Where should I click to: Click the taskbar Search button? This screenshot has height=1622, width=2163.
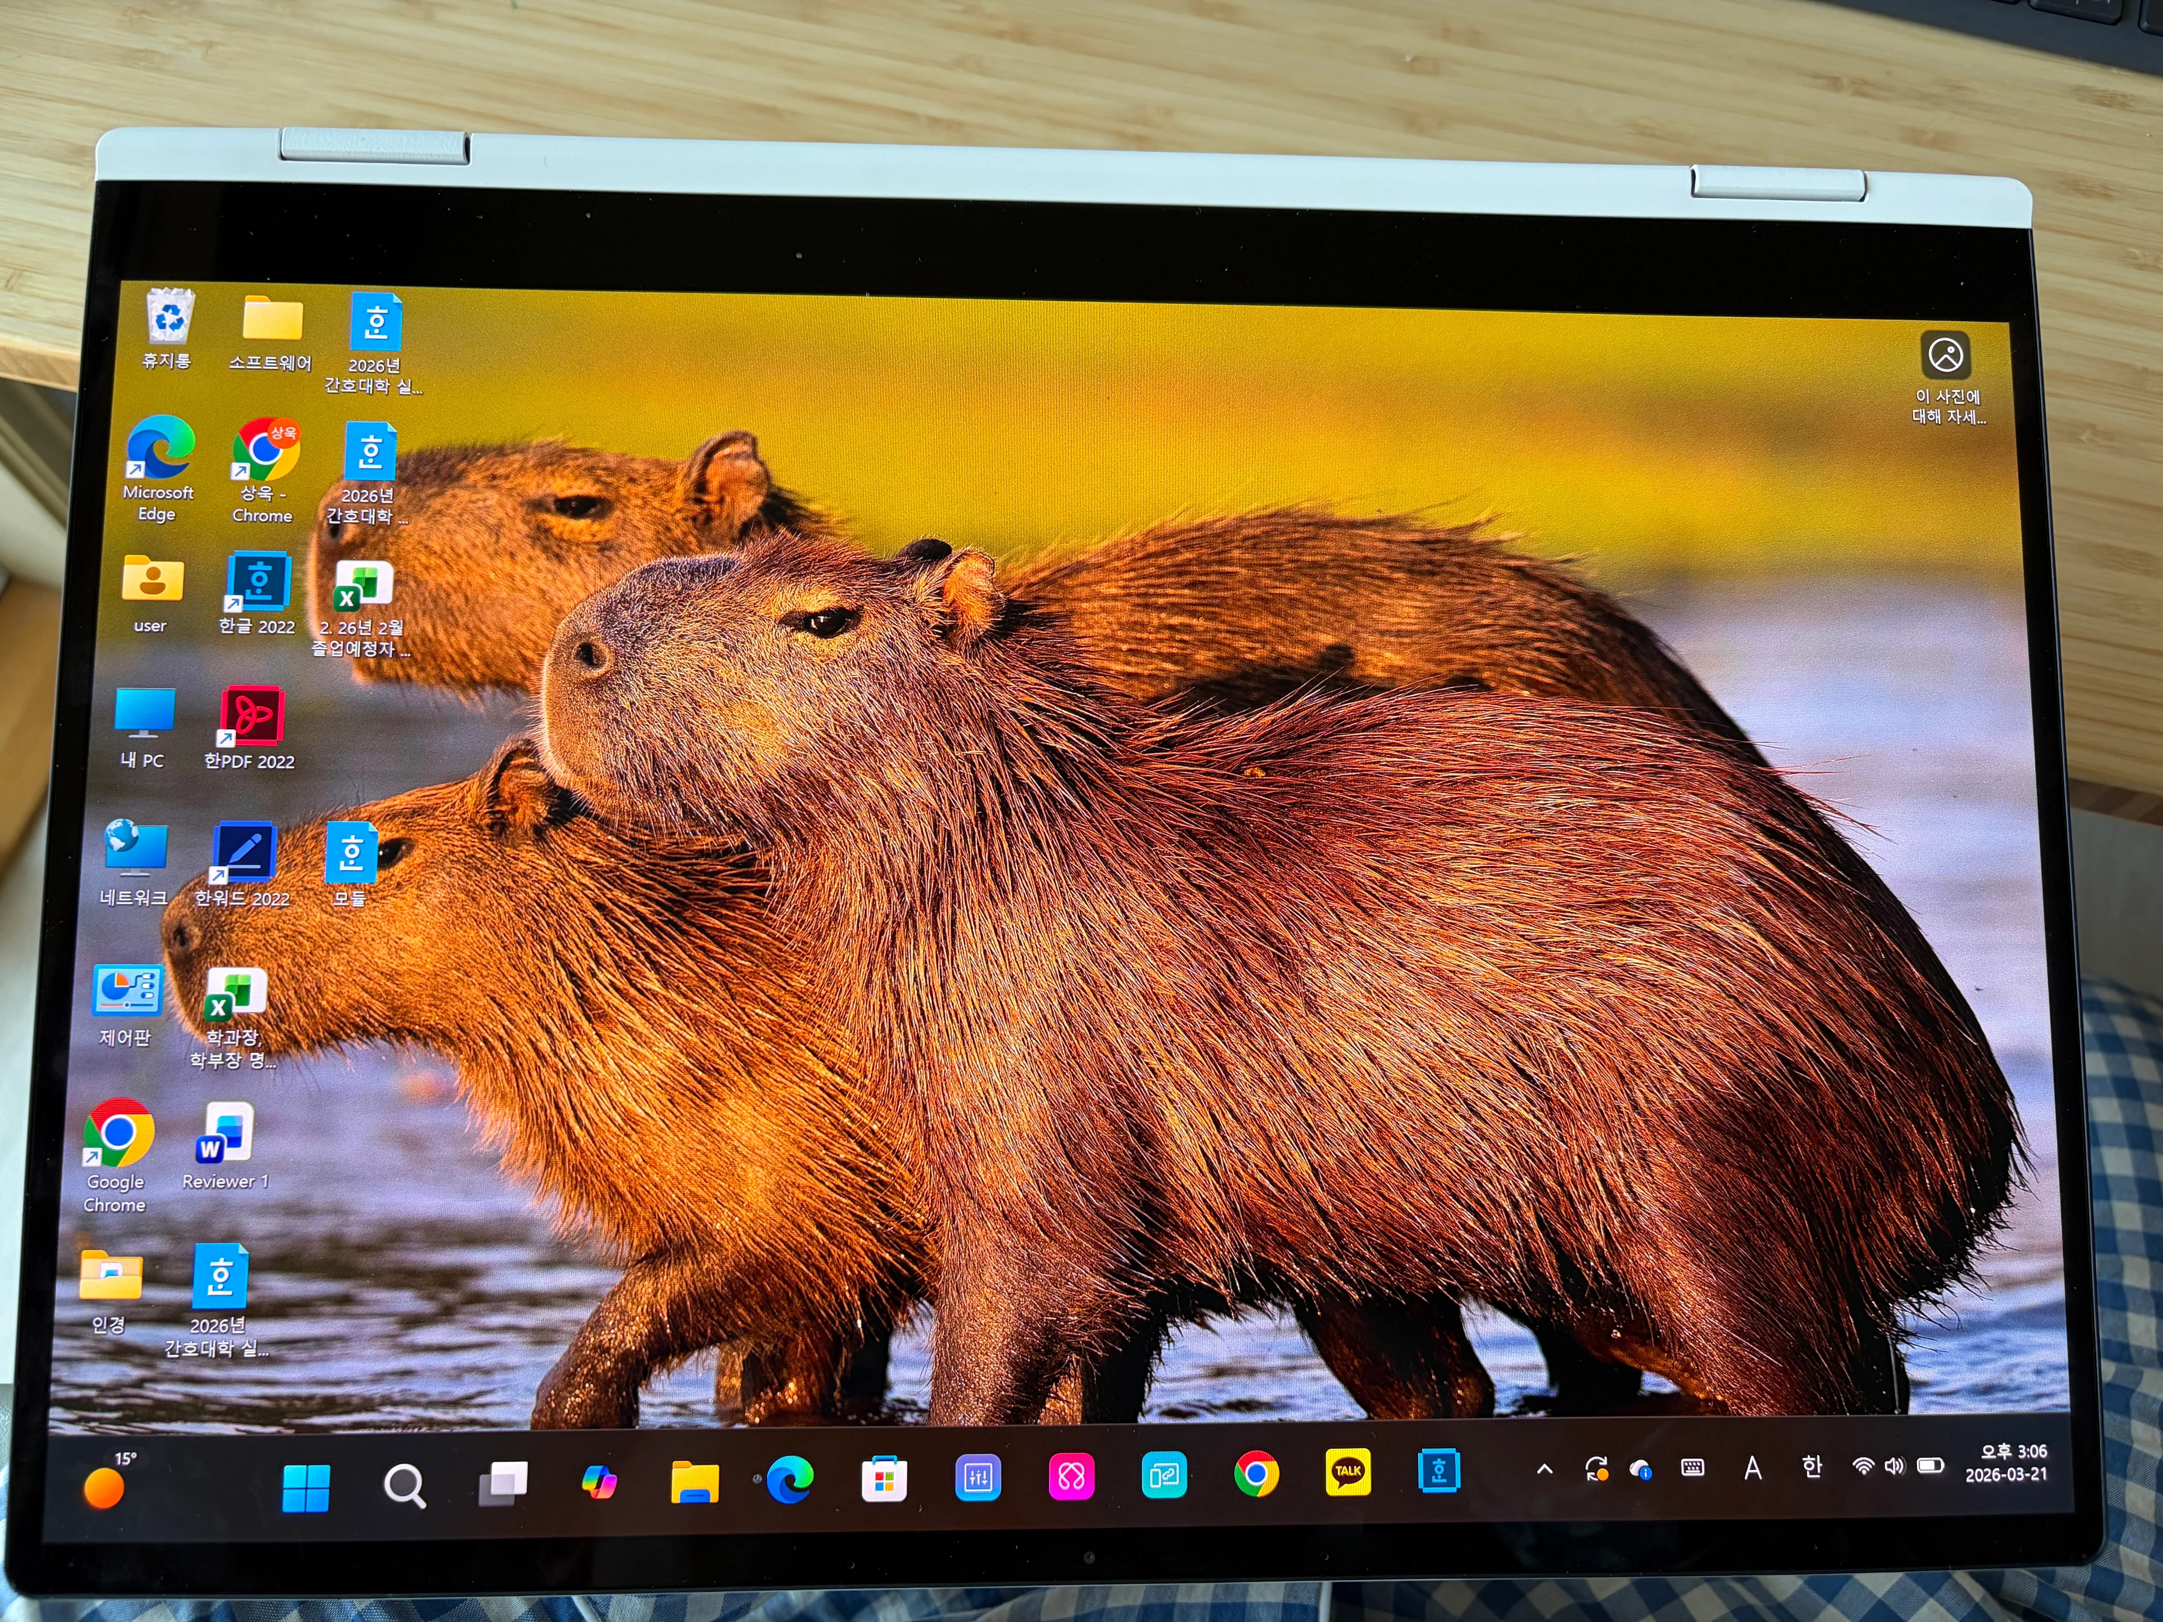pyautogui.click(x=404, y=1486)
